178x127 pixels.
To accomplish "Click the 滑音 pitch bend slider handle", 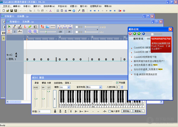I will [x=36, y=99].
